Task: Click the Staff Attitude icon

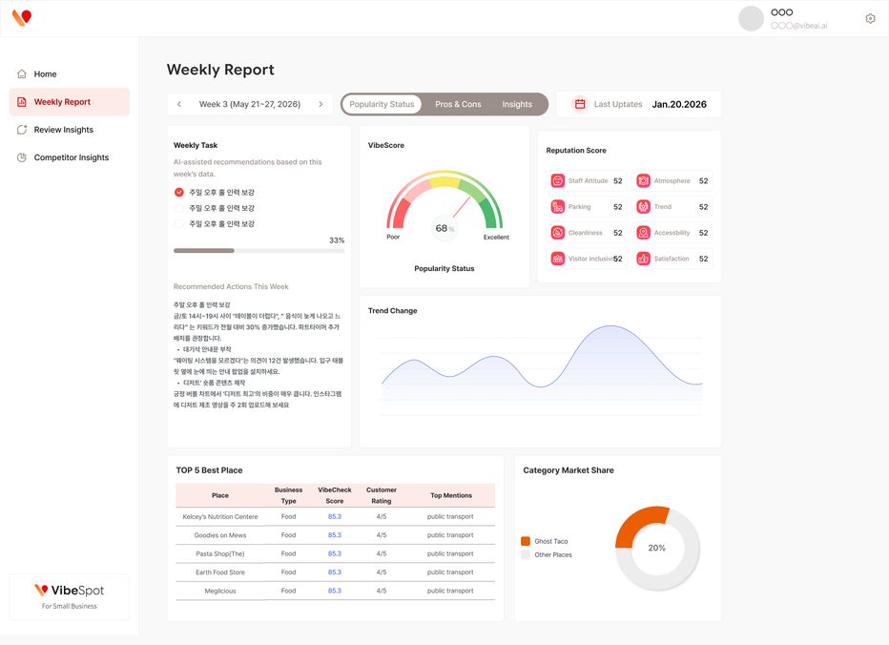Action: pyautogui.click(x=558, y=181)
